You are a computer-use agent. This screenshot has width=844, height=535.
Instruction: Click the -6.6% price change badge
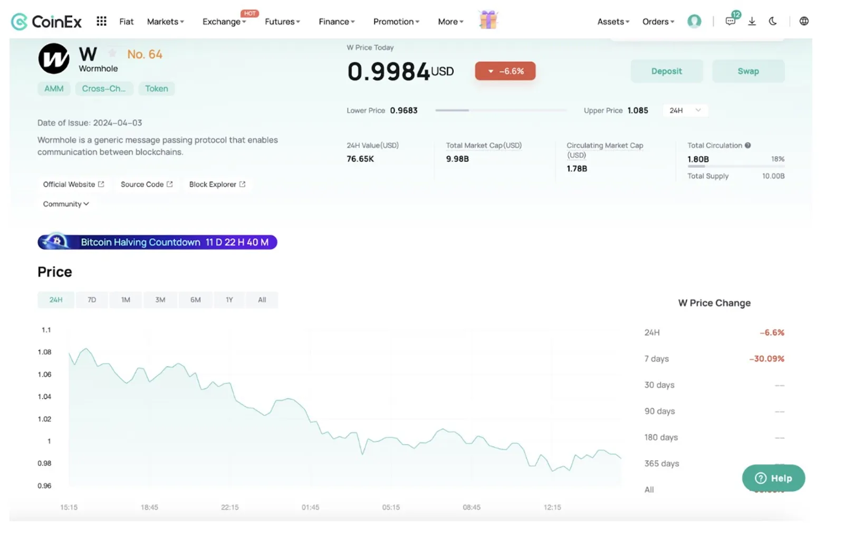(x=505, y=71)
